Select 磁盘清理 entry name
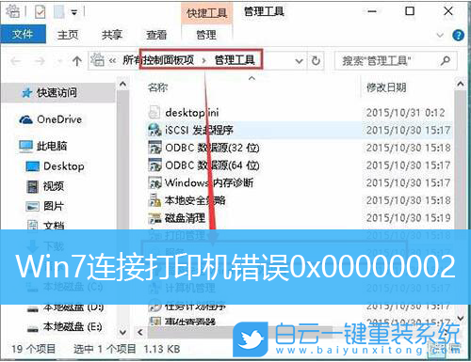The height and width of the screenshot is (362, 471). coord(186,217)
